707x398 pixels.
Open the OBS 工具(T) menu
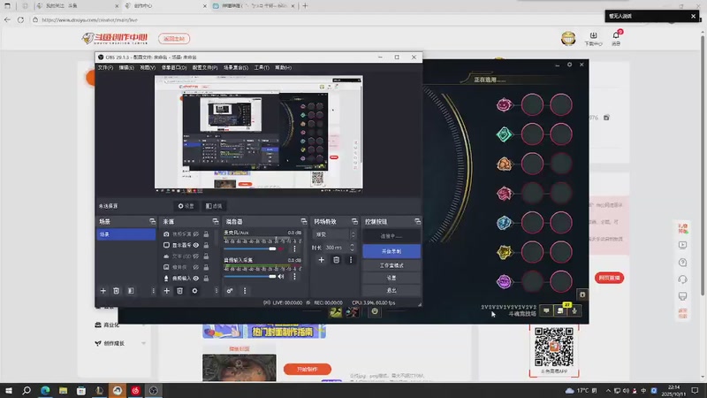click(262, 68)
